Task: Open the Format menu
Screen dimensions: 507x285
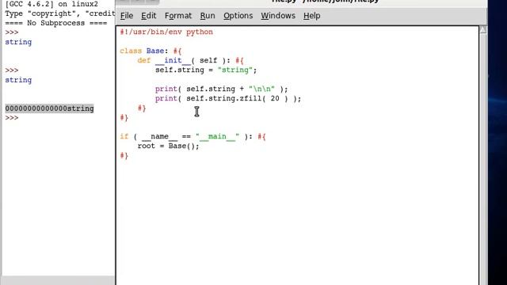Action: coord(177,16)
